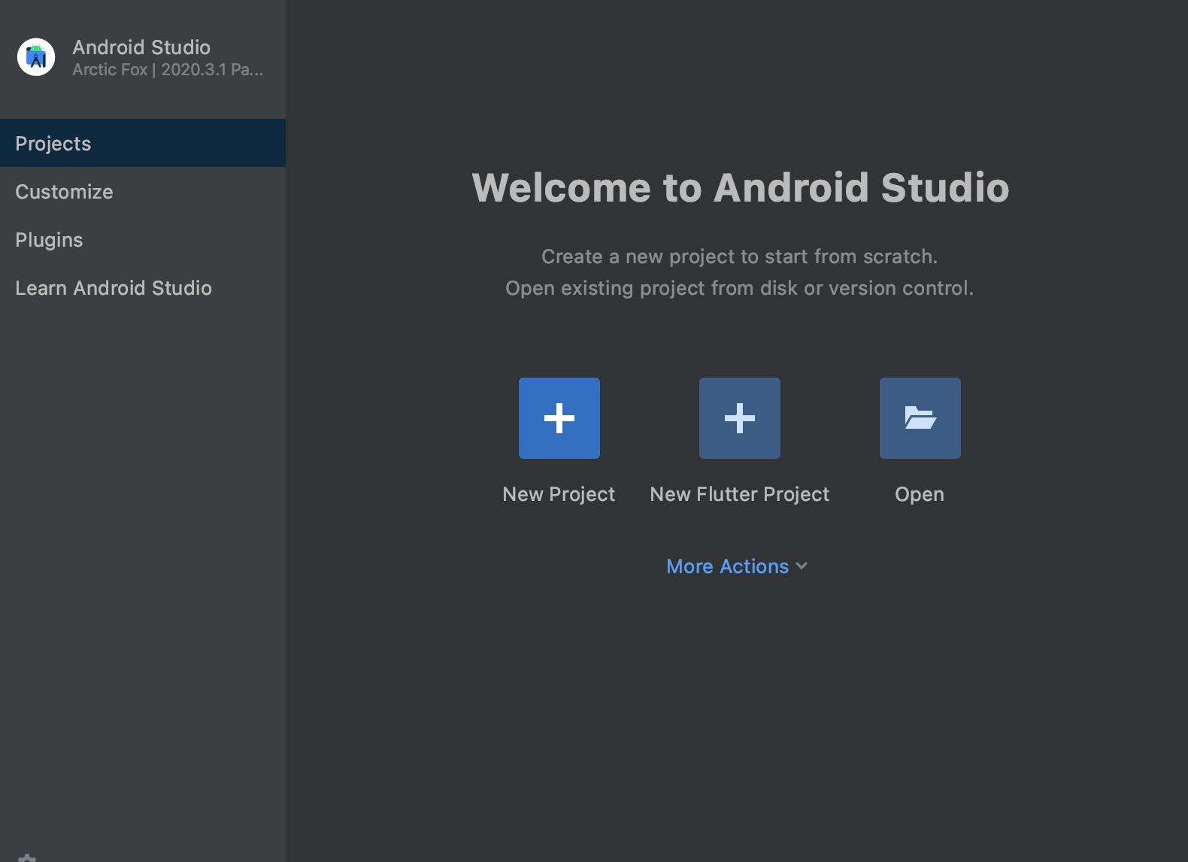Click the Arctic Fox version text
The height and width of the screenshot is (862, 1188).
tap(168, 70)
